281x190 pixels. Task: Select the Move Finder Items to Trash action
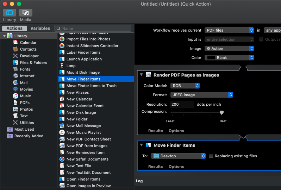(x=96, y=86)
